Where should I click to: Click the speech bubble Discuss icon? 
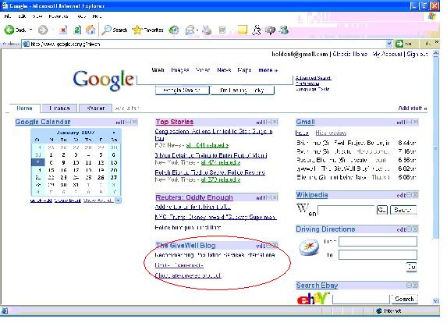[x=270, y=30]
